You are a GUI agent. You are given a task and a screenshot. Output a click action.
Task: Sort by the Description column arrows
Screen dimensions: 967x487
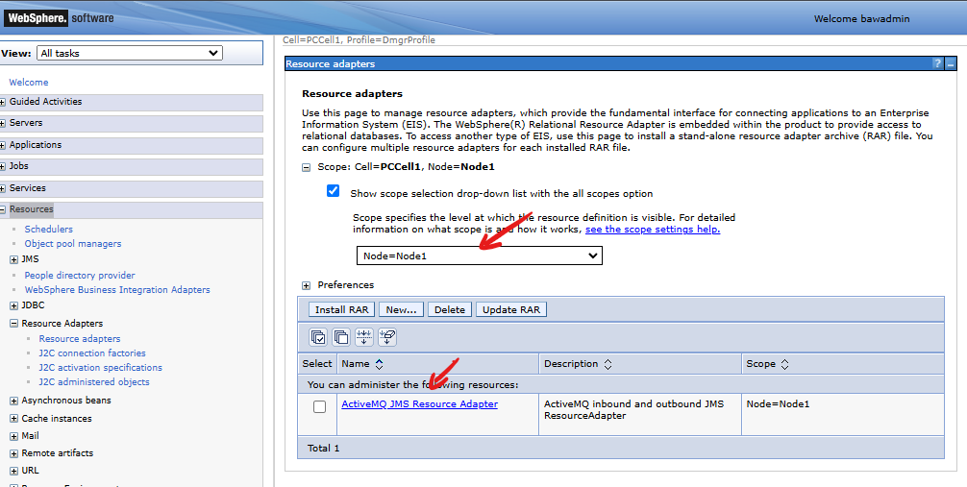pyautogui.click(x=607, y=364)
